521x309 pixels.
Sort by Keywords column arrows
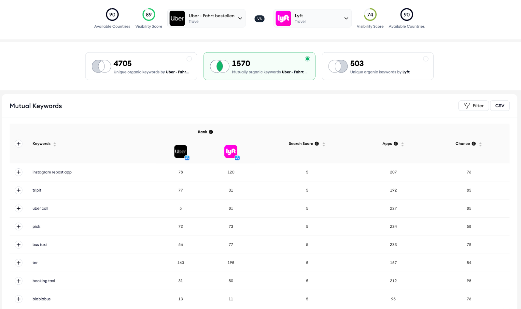(55, 144)
